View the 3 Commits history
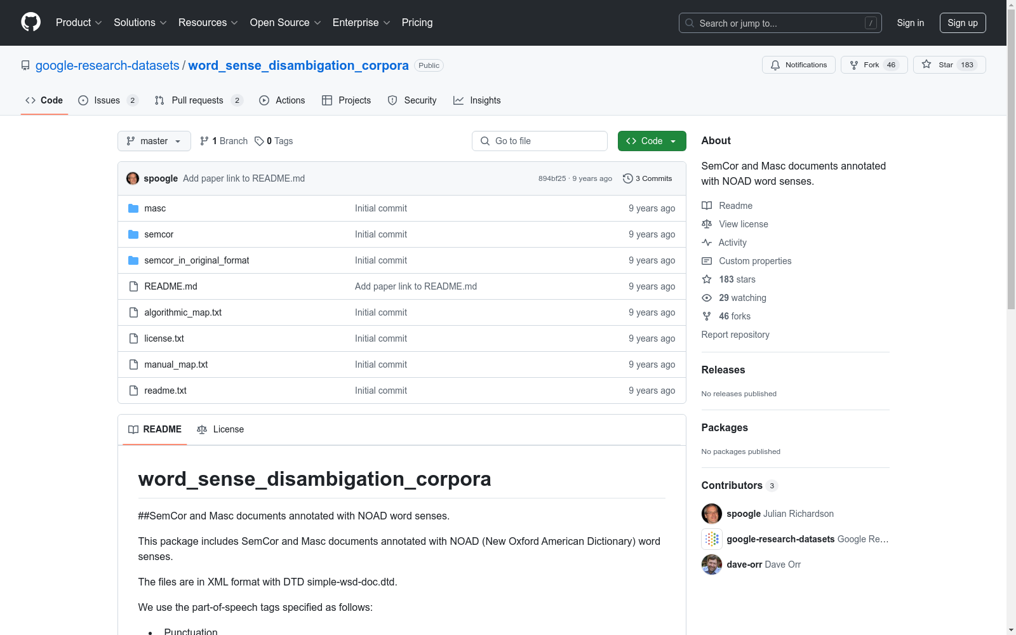Viewport: 1016px width, 635px height. (648, 178)
